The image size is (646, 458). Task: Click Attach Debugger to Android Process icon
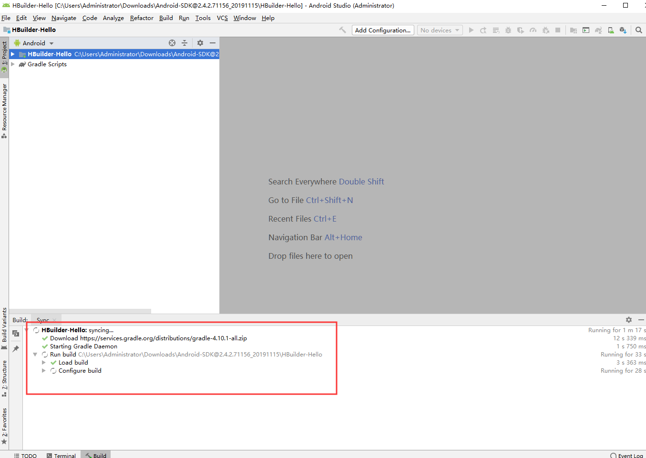click(x=546, y=30)
